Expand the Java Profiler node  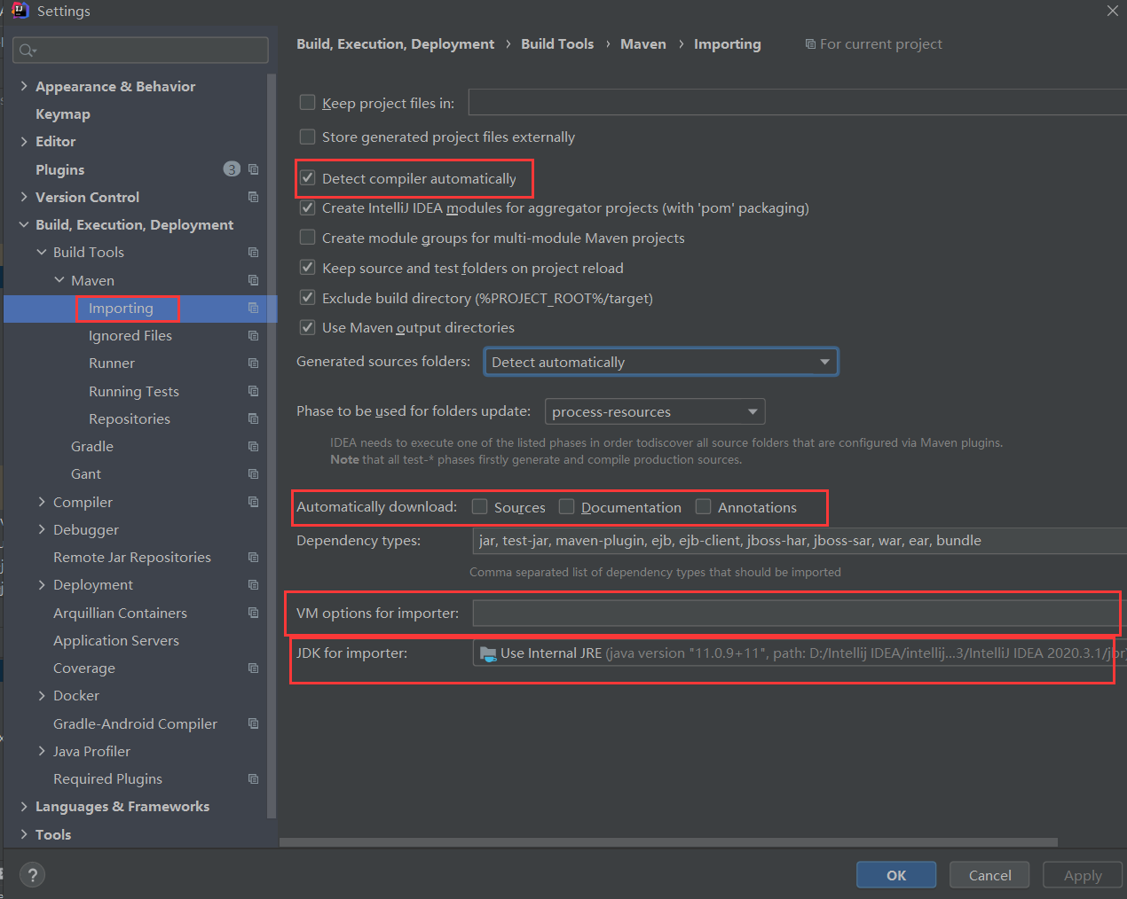42,751
